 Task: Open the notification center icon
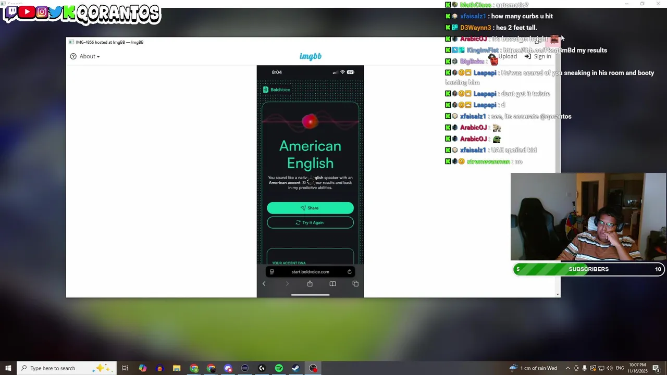tap(656, 368)
